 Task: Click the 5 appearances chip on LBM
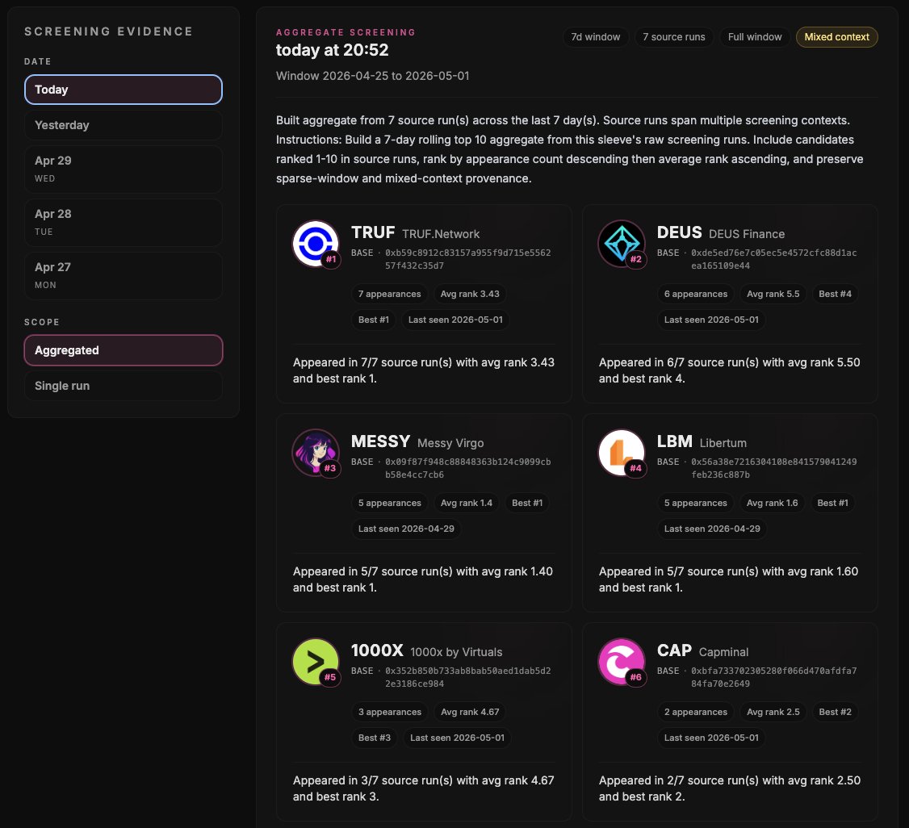[696, 503]
